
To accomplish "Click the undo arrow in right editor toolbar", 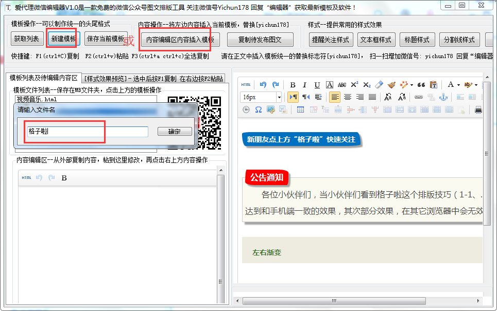I will tap(263, 85).
